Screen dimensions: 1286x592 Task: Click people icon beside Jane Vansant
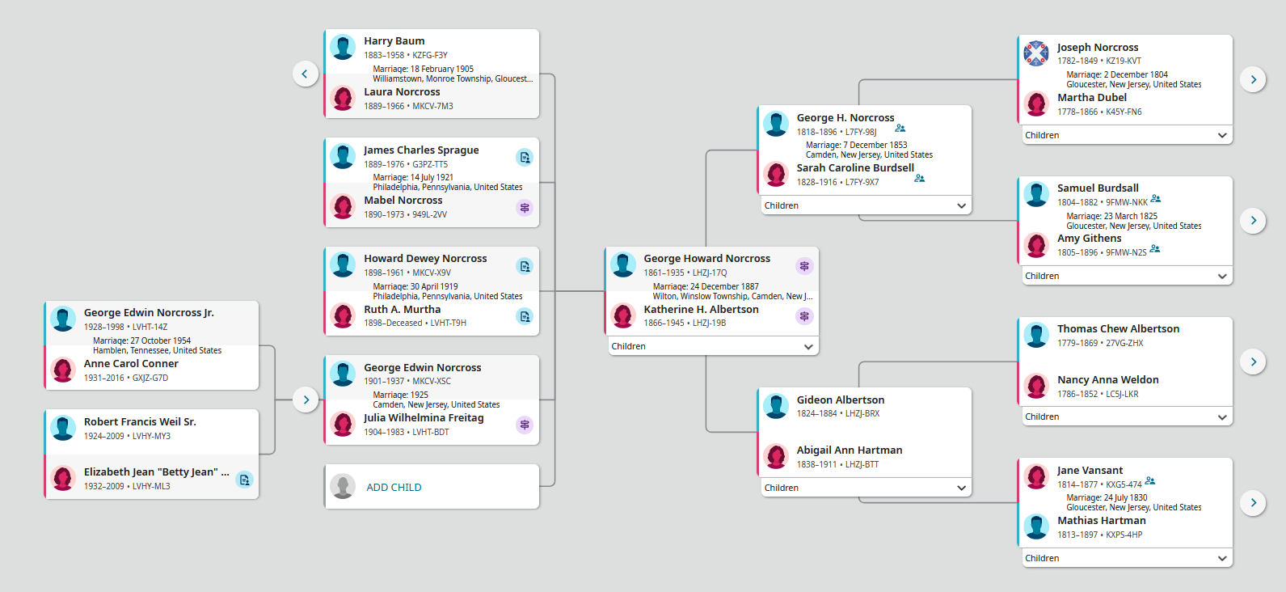1150,481
